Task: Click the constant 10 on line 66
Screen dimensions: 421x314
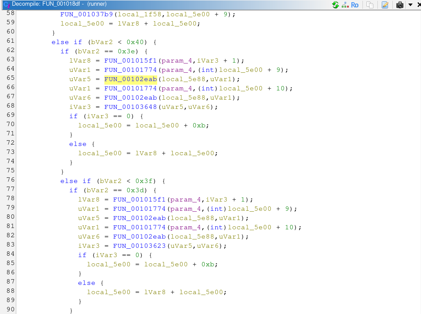Action: [281, 89]
